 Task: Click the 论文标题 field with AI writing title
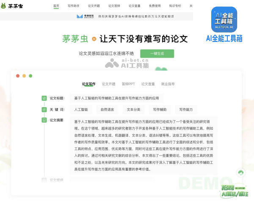[x=117, y=98]
